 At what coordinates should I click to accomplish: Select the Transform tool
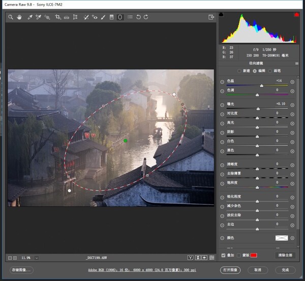pyautogui.click(x=75, y=17)
